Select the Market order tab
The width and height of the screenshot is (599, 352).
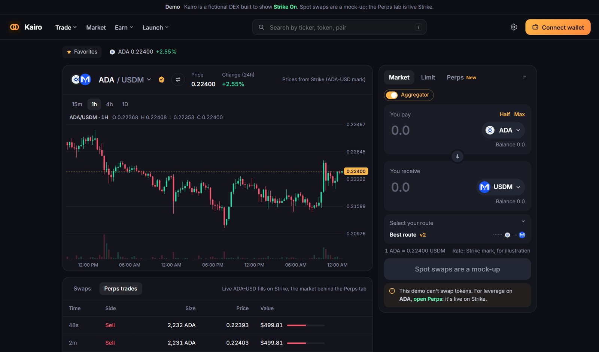click(399, 78)
